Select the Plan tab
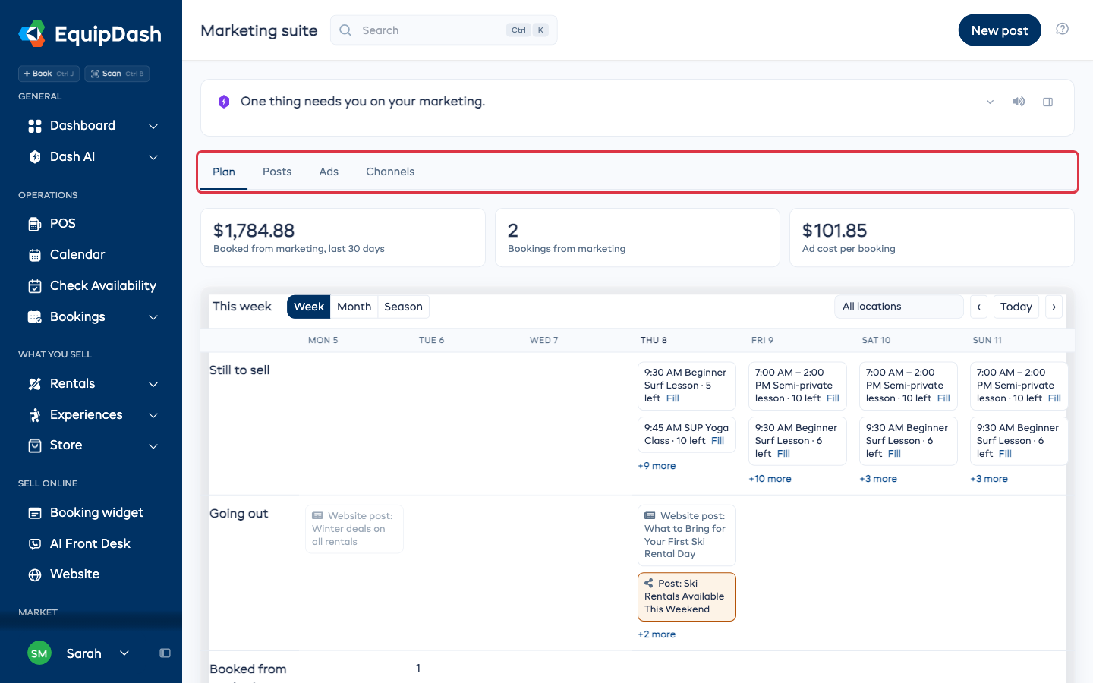Image resolution: width=1093 pixels, height=683 pixels. (x=224, y=172)
